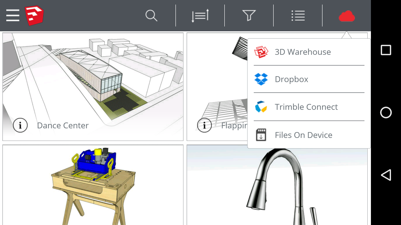
Task: Open the Dance Center model thumbnail
Action: pos(93,87)
